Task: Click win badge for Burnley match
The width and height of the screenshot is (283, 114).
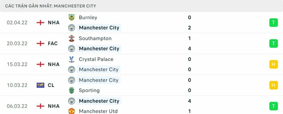Action: click(273, 23)
